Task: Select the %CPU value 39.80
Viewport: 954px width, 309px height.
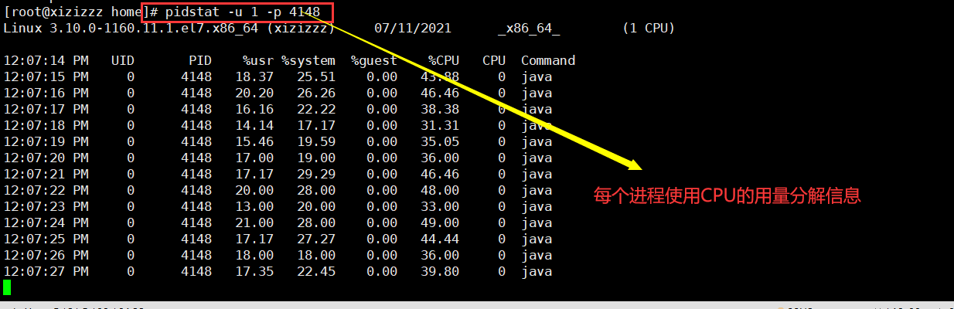Action: click(x=440, y=271)
